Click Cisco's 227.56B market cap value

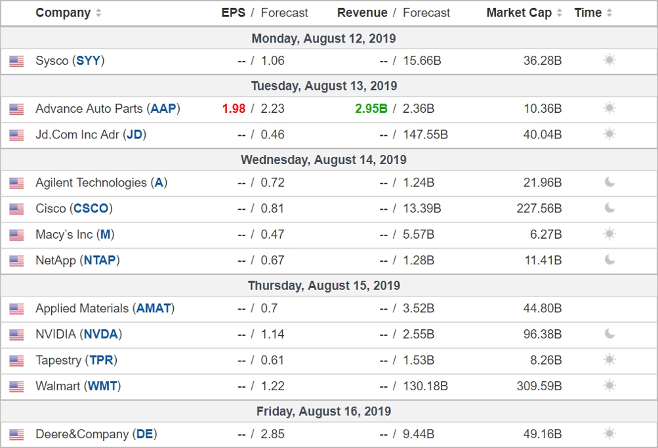tap(539, 209)
